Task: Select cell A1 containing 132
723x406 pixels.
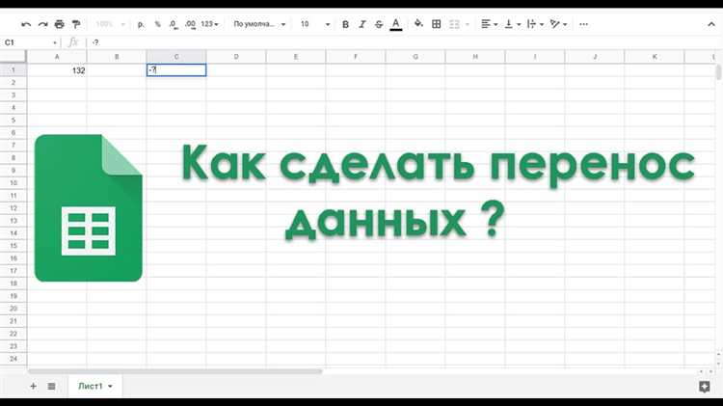Action: [x=57, y=70]
